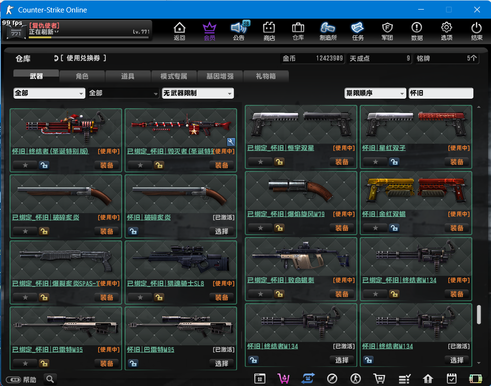Open the 任务 missions icon
Screen dimensions: 491x386
tap(358, 31)
